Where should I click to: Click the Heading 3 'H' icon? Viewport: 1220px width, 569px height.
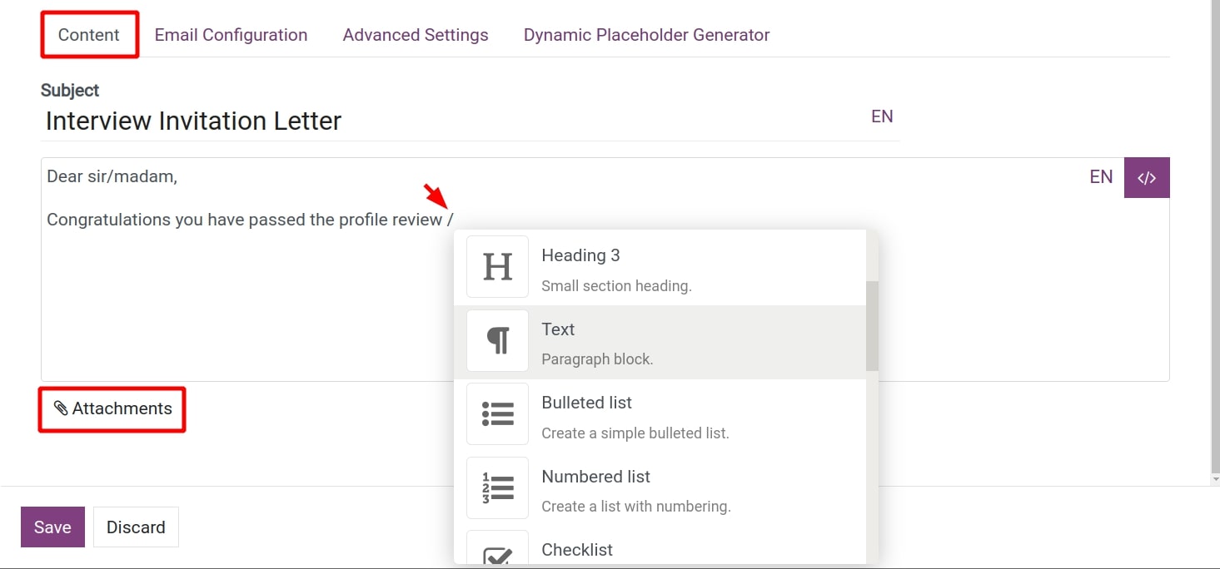497,267
